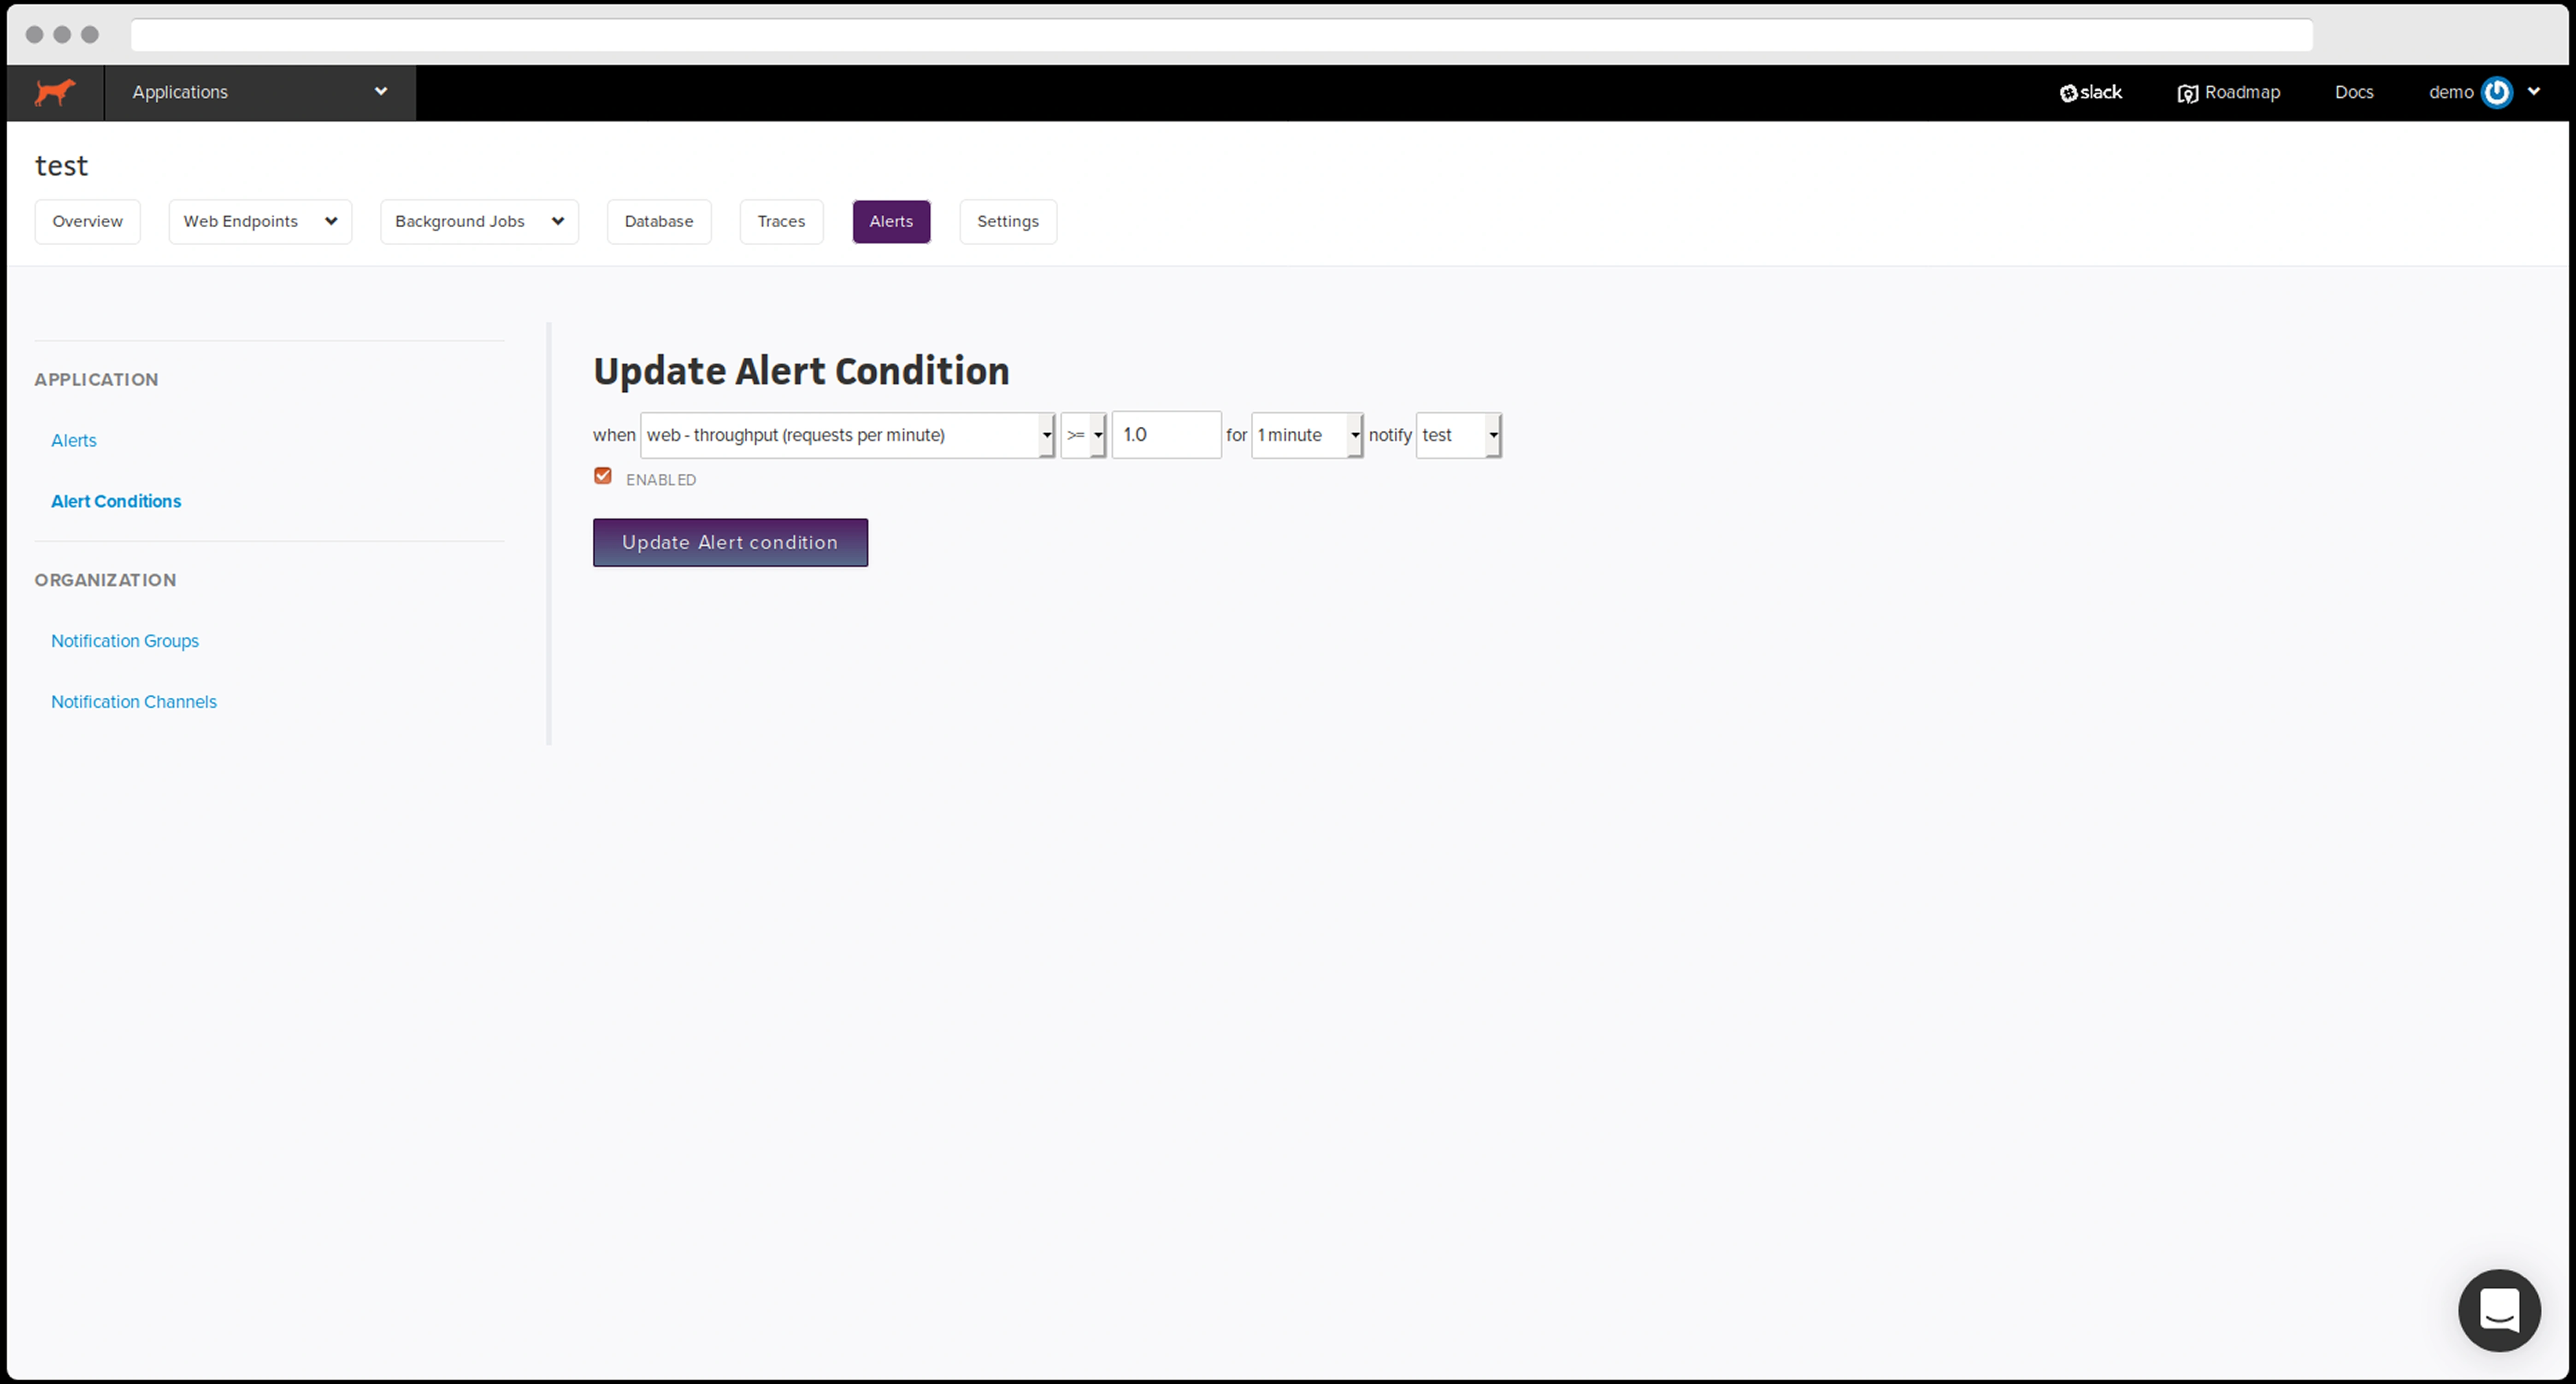Image resolution: width=2576 pixels, height=1384 pixels.
Task: Switch to the Traces tab
Action: coord(780,221)
